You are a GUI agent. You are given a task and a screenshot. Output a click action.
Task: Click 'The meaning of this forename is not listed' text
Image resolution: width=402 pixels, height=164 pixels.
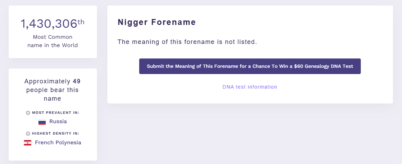point(187,42)
